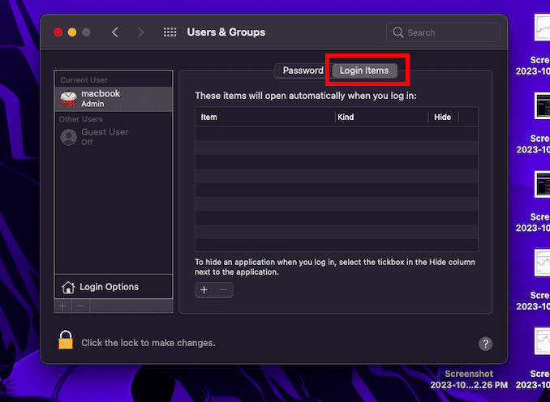The image size is (550, 402).
Task: Switch to the Password tab
Action: (303, 71)
